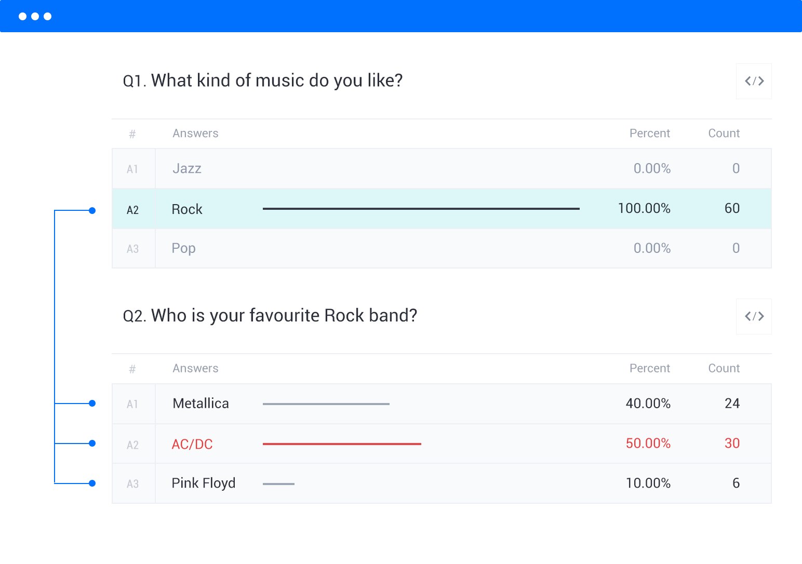Open the embed code view for Q2
The image size is (802, 564).
754,316
